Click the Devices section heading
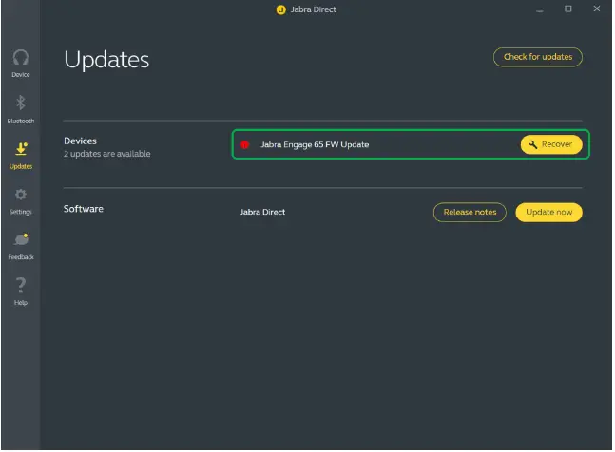 click(81, 141)
